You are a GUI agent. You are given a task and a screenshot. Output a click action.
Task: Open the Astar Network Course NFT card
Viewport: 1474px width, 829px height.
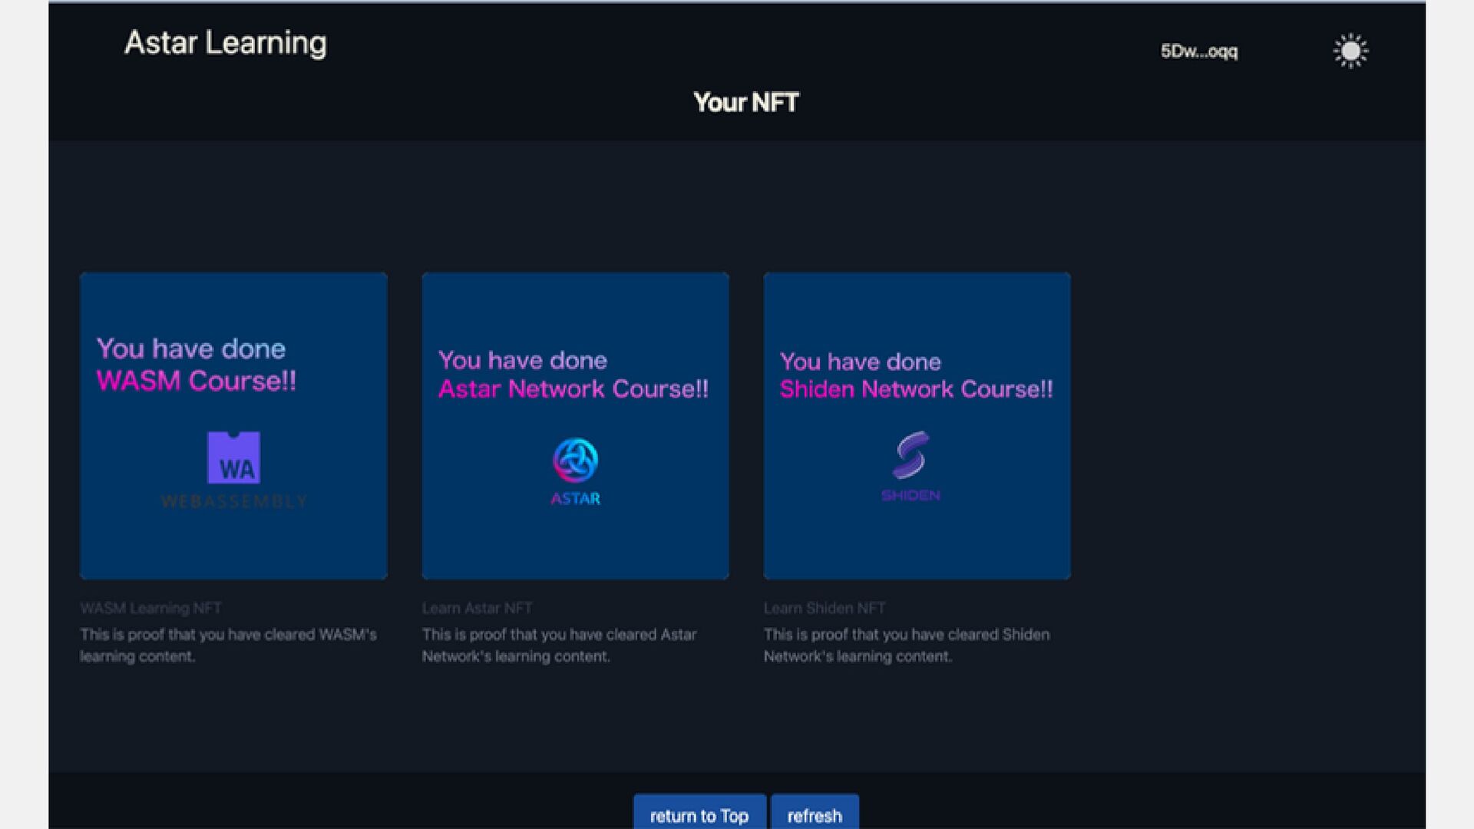pyautogui.click(x=575, y=426)
